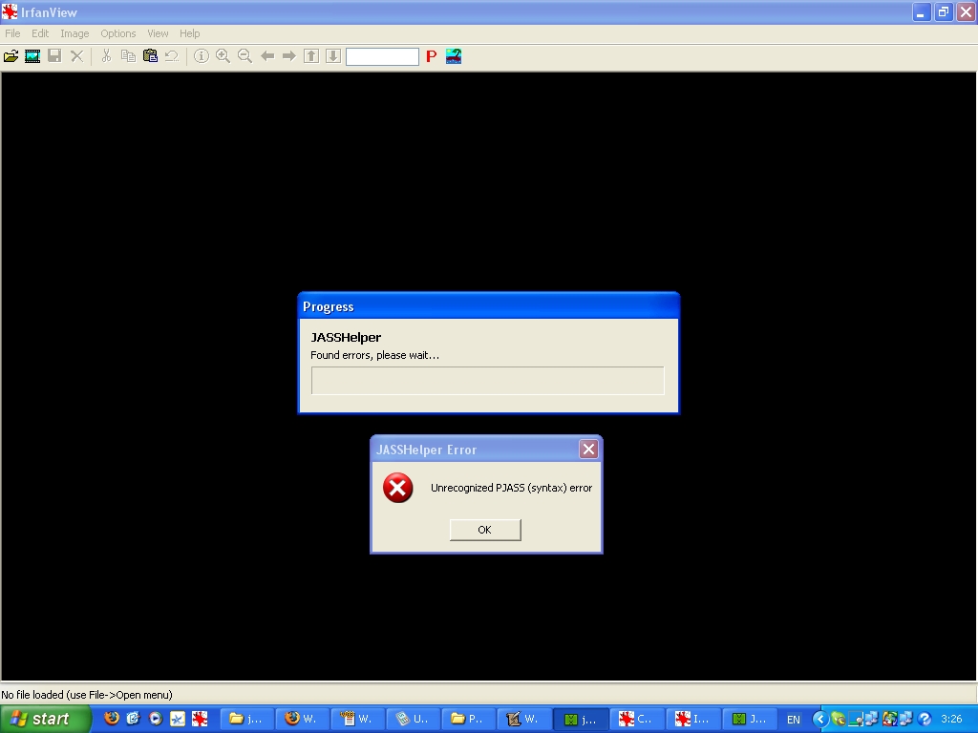
Task: Switch to the IrfanView 'I...' taskbar button
Action: pos(691,720)
